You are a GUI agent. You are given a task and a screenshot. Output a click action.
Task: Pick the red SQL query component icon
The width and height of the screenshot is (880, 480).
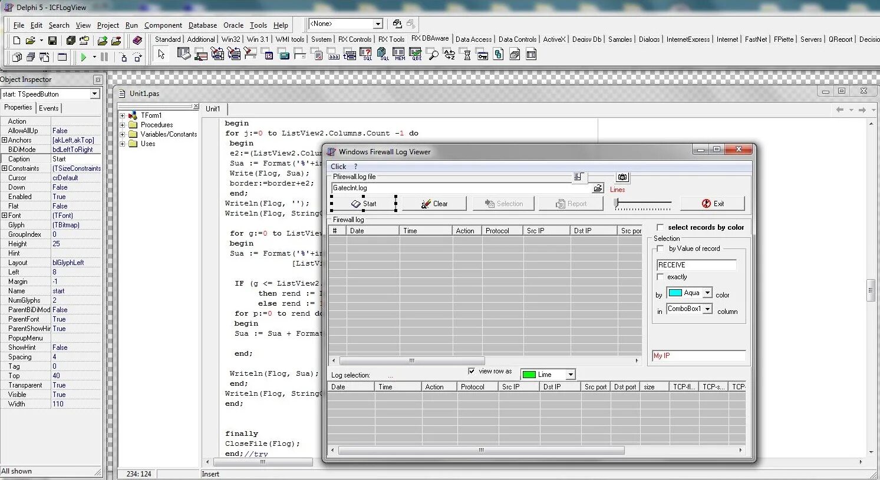[365, 54]
